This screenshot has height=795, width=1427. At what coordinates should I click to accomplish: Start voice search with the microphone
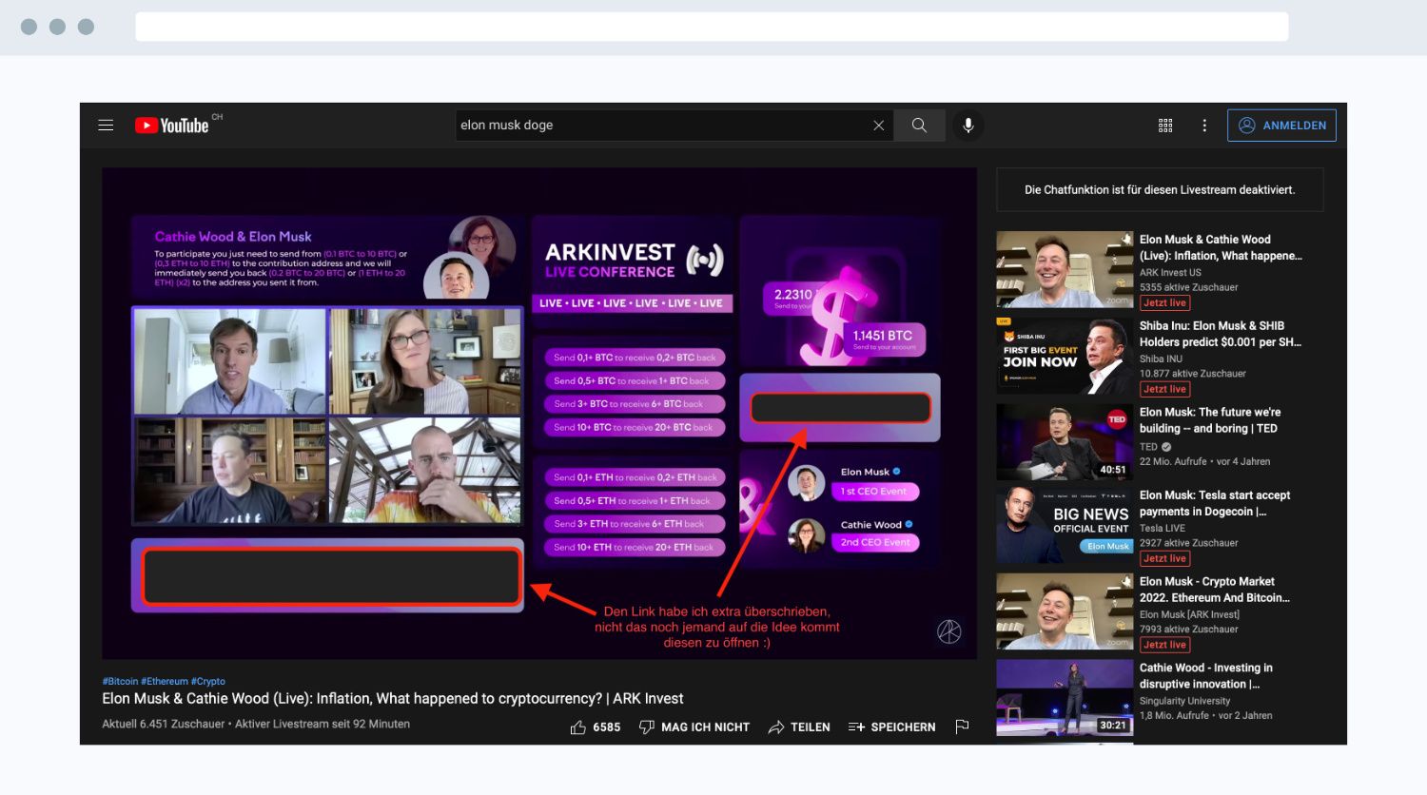(x=968, y=126)
